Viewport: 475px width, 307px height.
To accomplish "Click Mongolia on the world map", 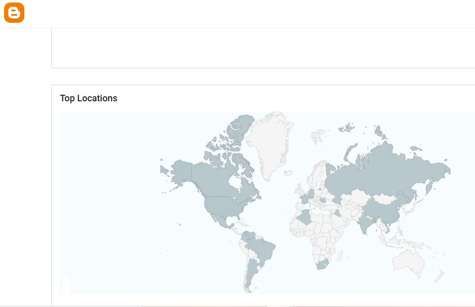I will pos(385,199).
